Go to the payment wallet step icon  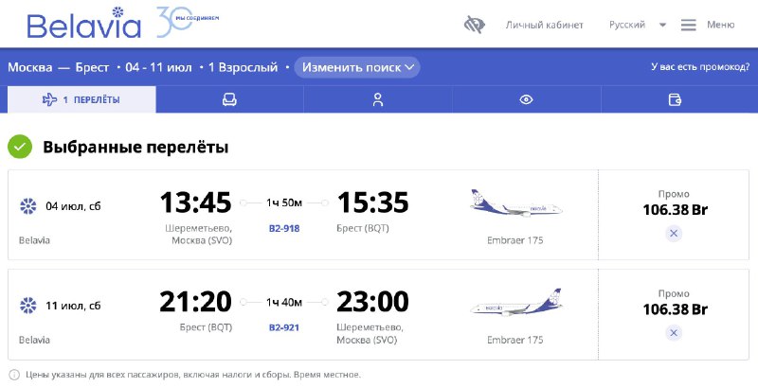pyautogui.click(x=675, y=99)
